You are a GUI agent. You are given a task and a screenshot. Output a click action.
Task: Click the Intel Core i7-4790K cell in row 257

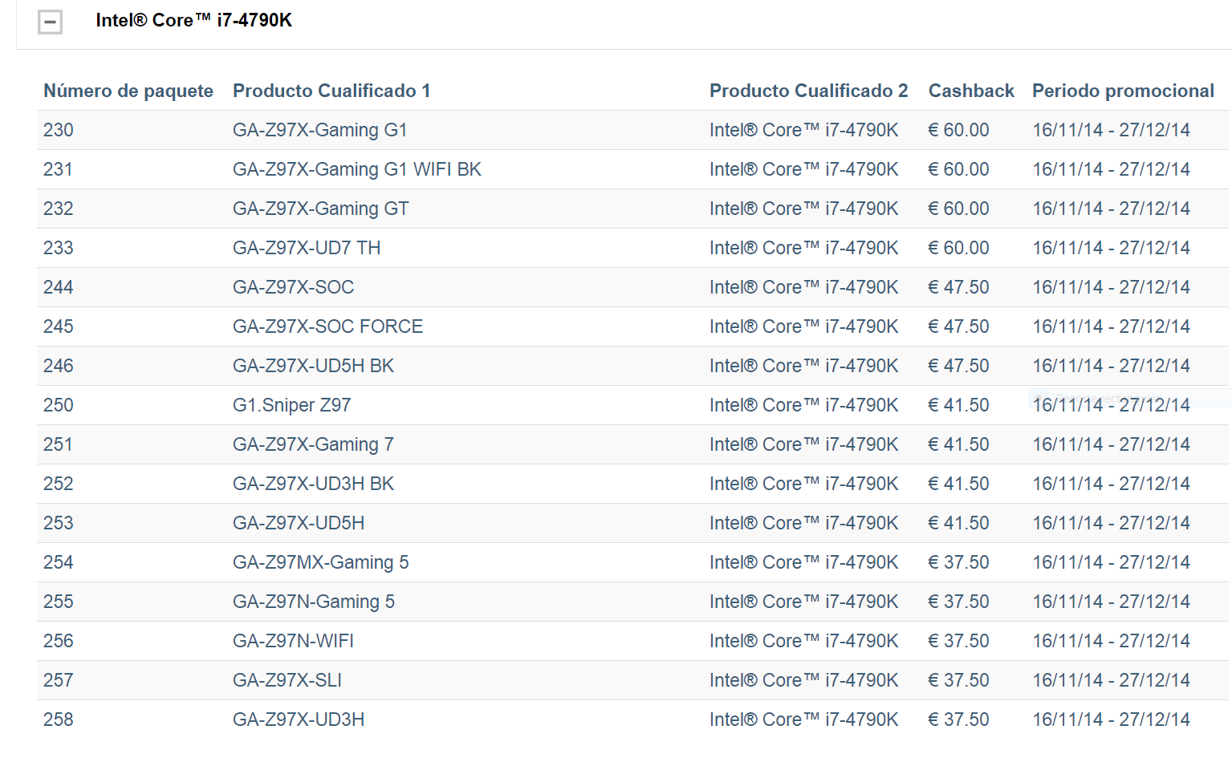(804, 680)
